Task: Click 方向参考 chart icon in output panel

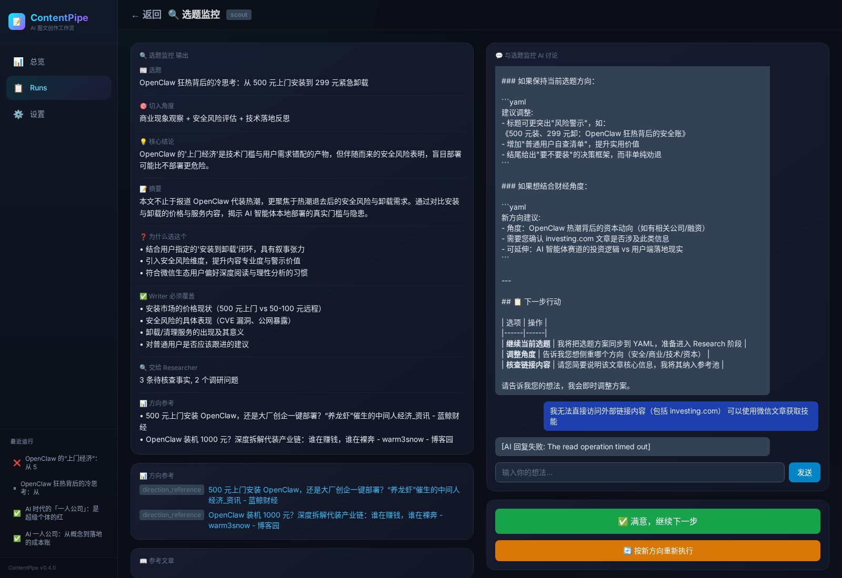Action: (143, 404)
